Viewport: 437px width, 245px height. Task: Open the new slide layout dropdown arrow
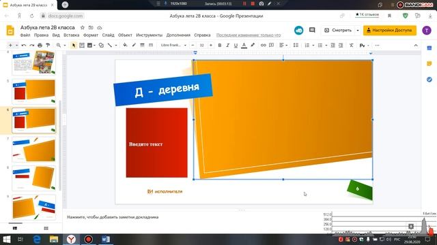16,46
